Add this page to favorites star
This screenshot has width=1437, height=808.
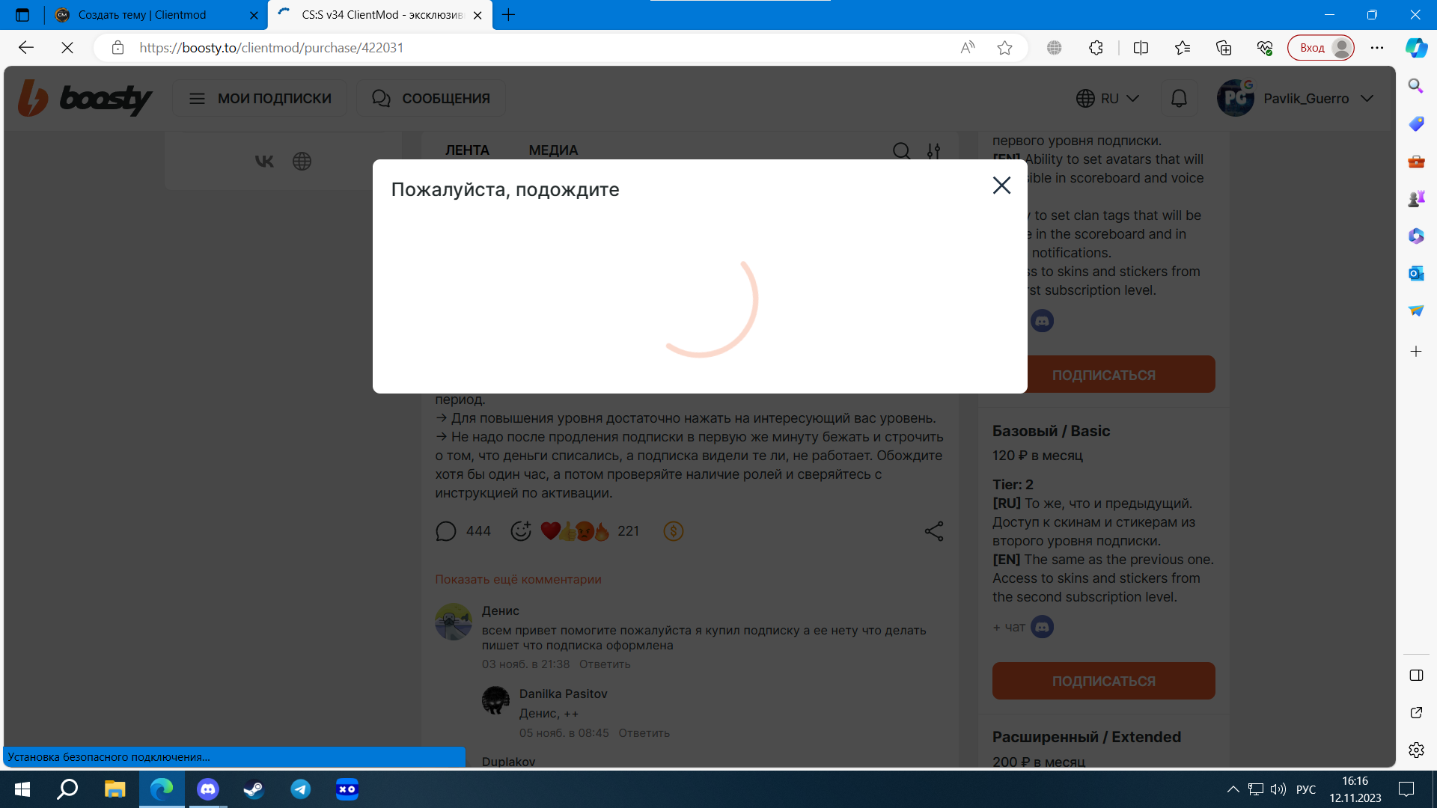pos(1004,48)
